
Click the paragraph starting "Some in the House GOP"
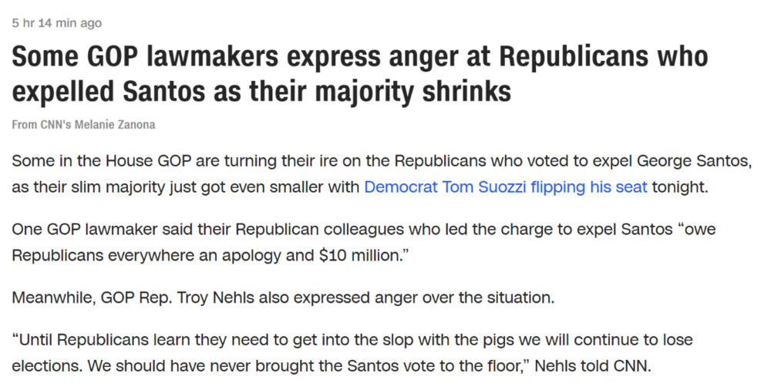coord(382,174)
